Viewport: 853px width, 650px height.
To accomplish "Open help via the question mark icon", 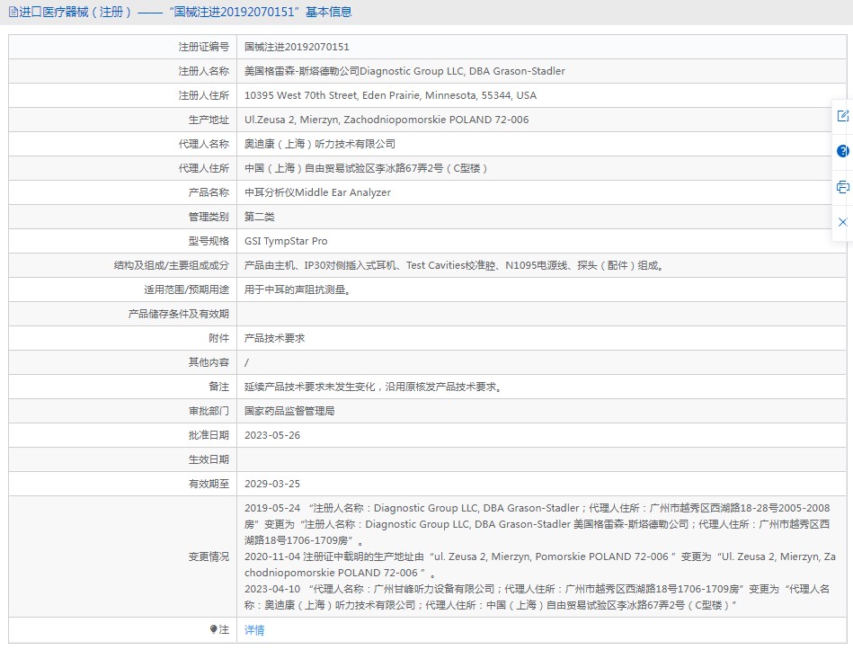I will click(842, 151).
